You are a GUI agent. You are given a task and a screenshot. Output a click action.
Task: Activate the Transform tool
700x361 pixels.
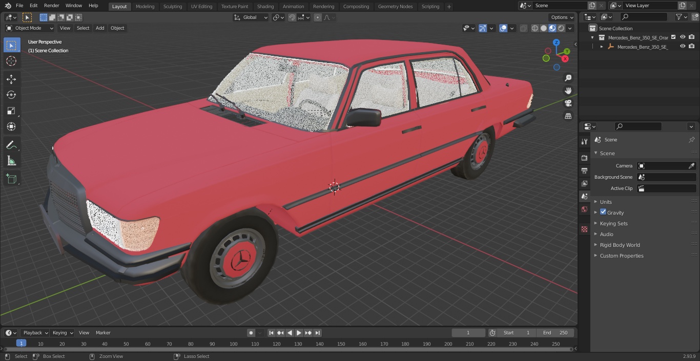coord(11,126)
